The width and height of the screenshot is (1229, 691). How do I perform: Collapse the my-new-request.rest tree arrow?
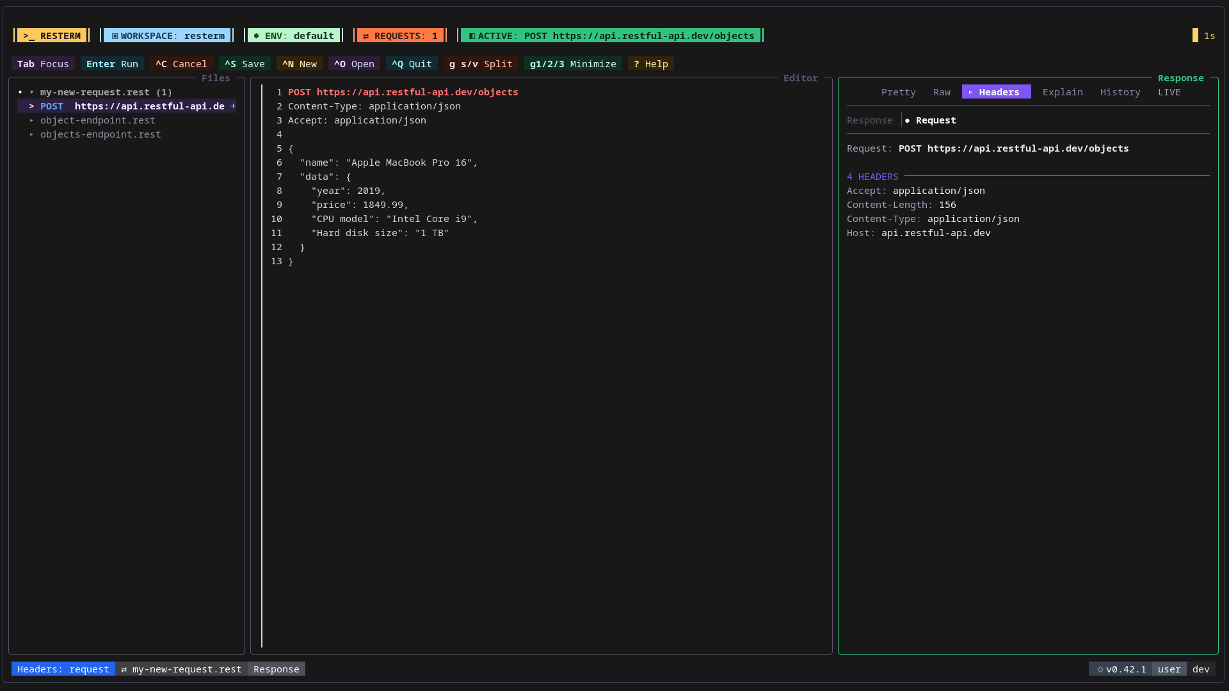[31, 92]
